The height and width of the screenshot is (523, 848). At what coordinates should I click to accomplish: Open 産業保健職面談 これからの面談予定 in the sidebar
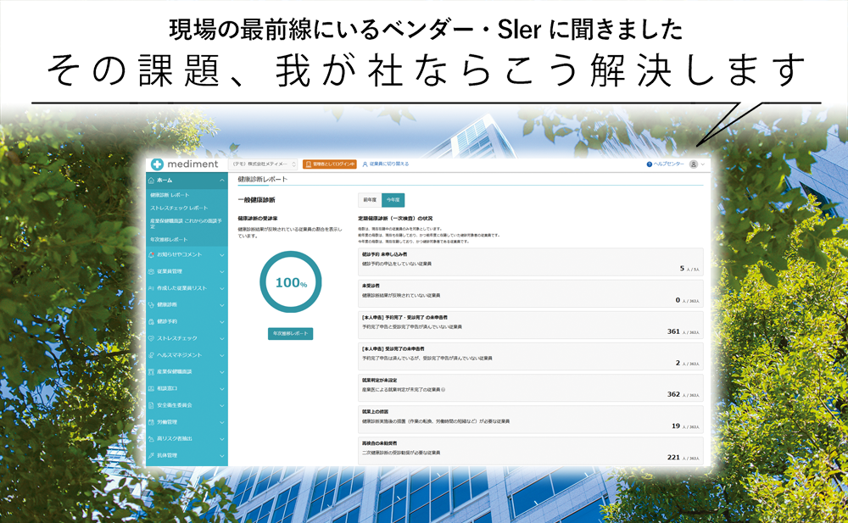186,224
